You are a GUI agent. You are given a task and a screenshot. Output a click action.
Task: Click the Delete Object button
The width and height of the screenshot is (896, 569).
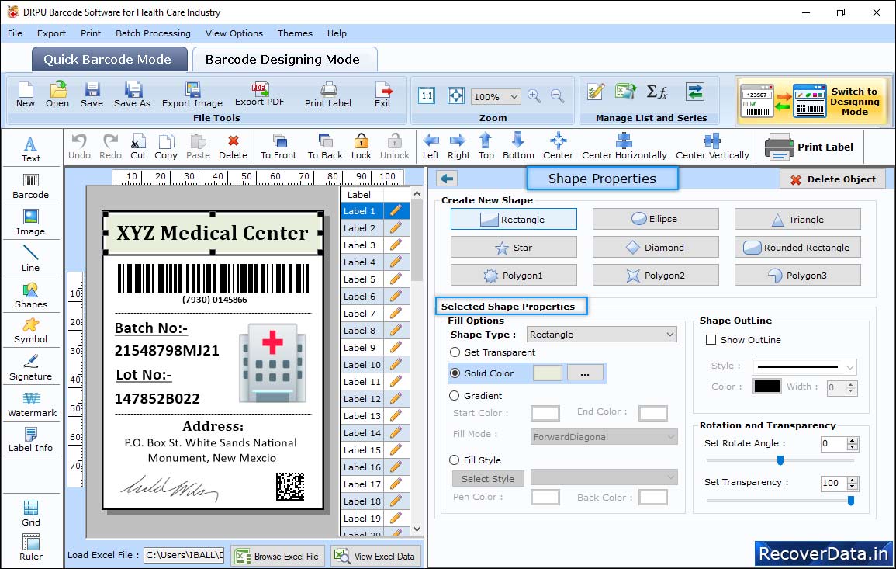coord(832,179)
